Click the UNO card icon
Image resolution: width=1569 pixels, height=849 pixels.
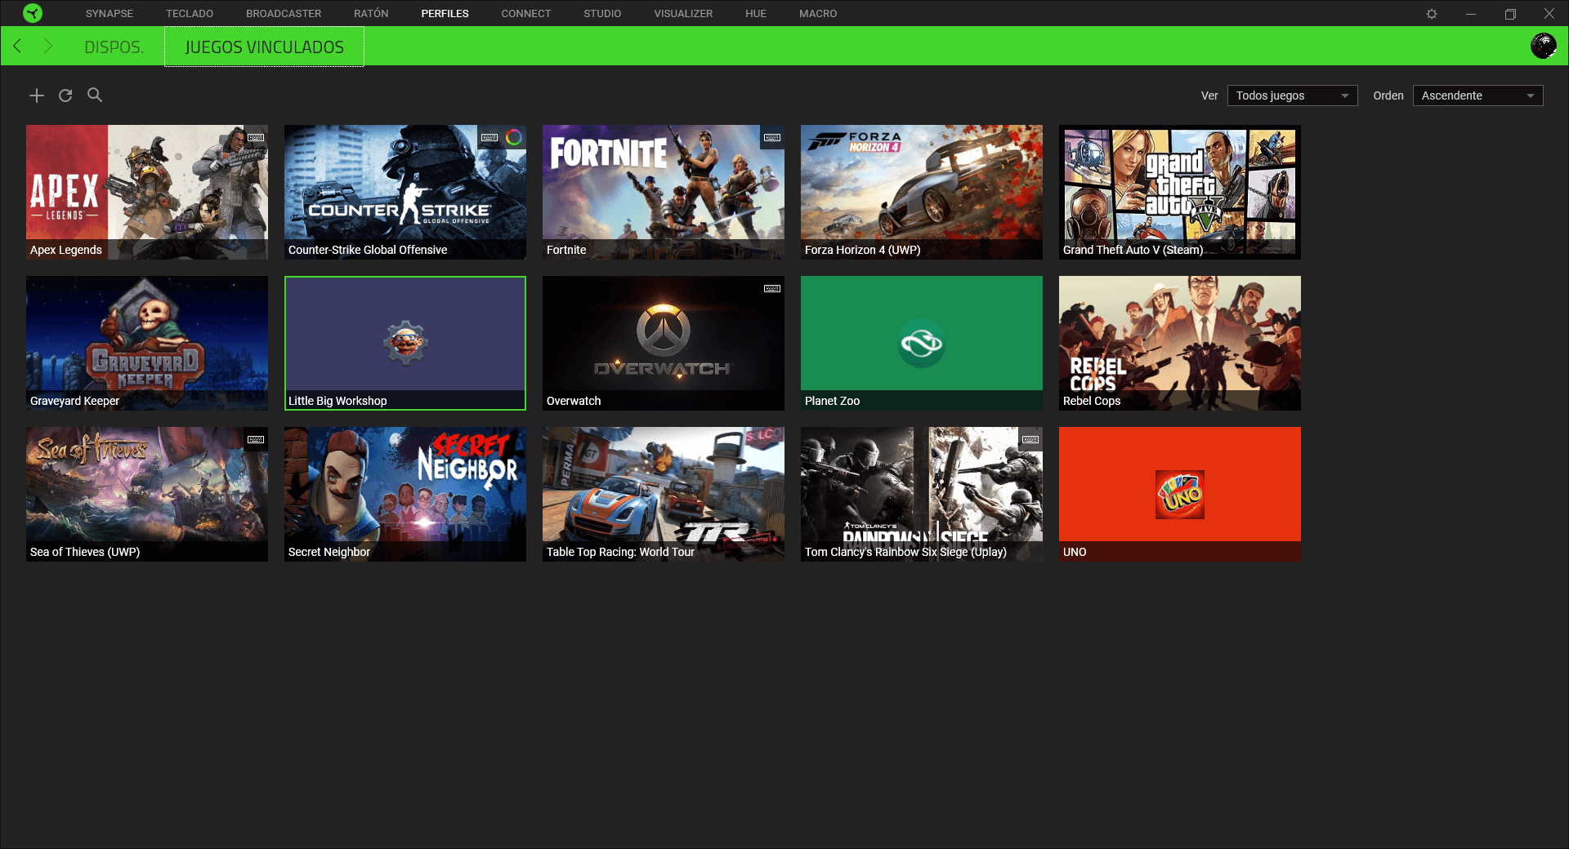click(1180, 495)
